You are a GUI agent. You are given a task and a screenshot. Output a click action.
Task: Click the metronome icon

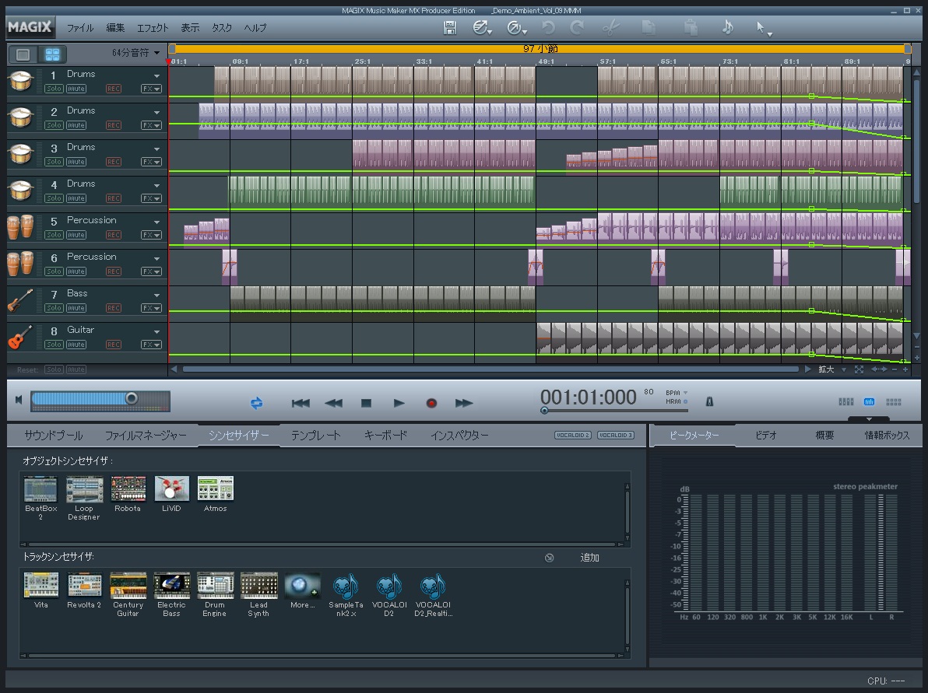(x=709, y=402)
